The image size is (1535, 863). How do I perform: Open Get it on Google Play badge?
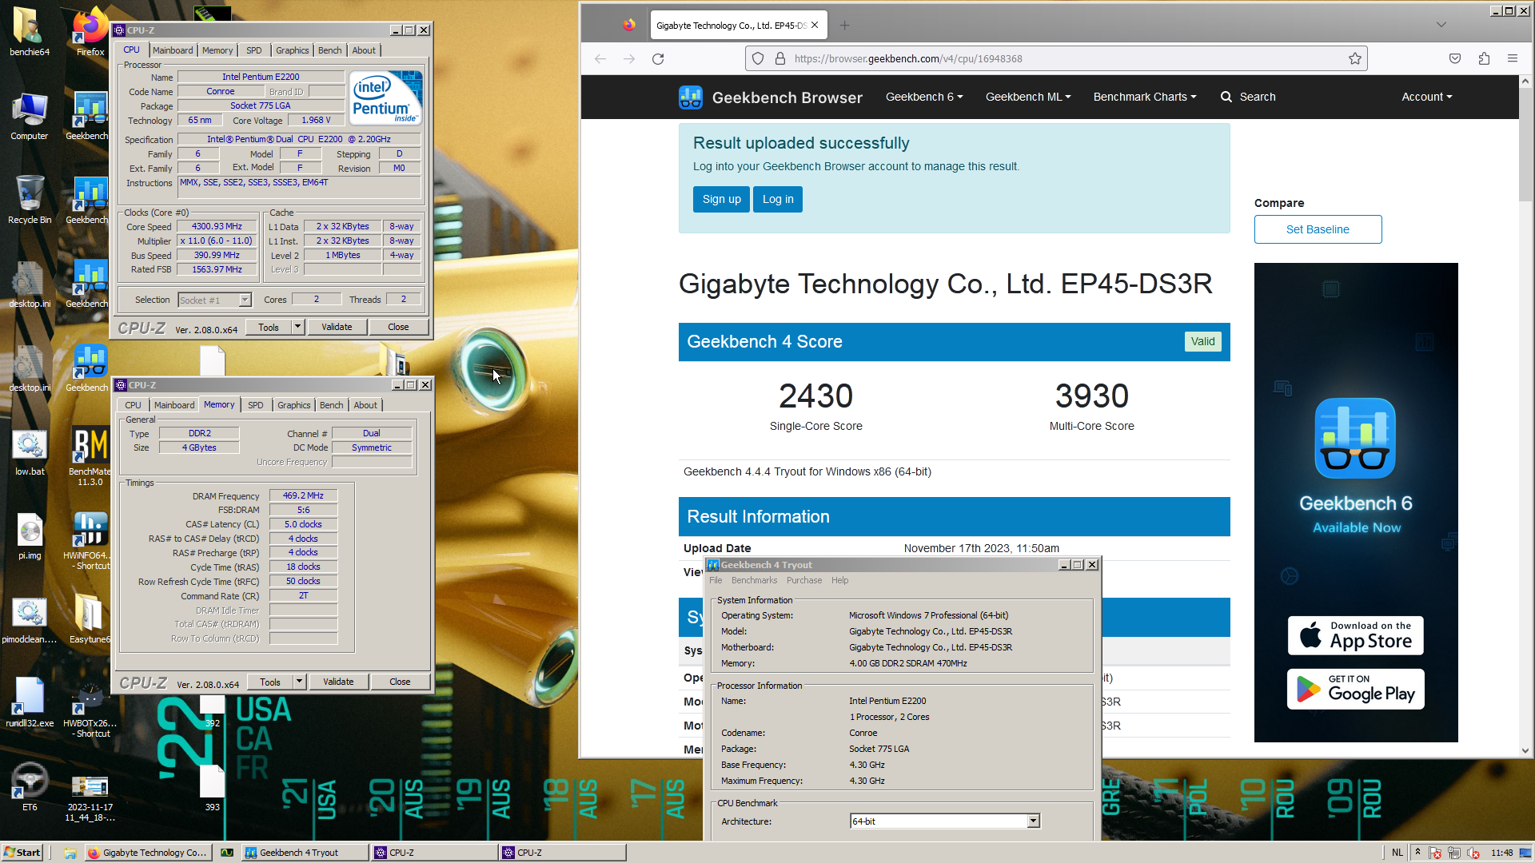click(x=1355, y=689)
